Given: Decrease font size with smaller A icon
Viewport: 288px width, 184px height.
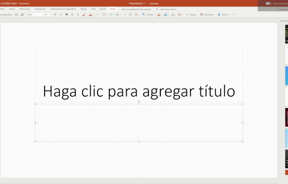Looking at the screenshot, I should coord(61,14).
